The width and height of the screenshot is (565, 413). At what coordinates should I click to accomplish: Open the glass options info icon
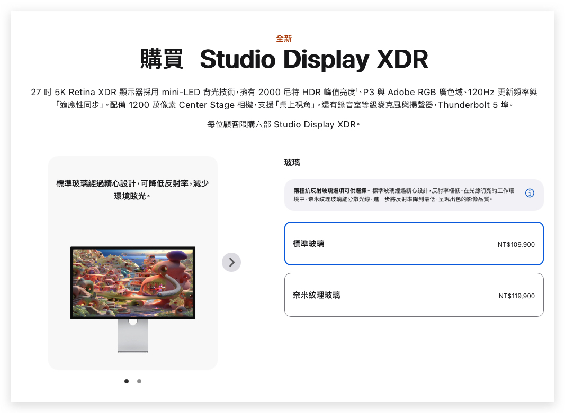tap(530, 193)
